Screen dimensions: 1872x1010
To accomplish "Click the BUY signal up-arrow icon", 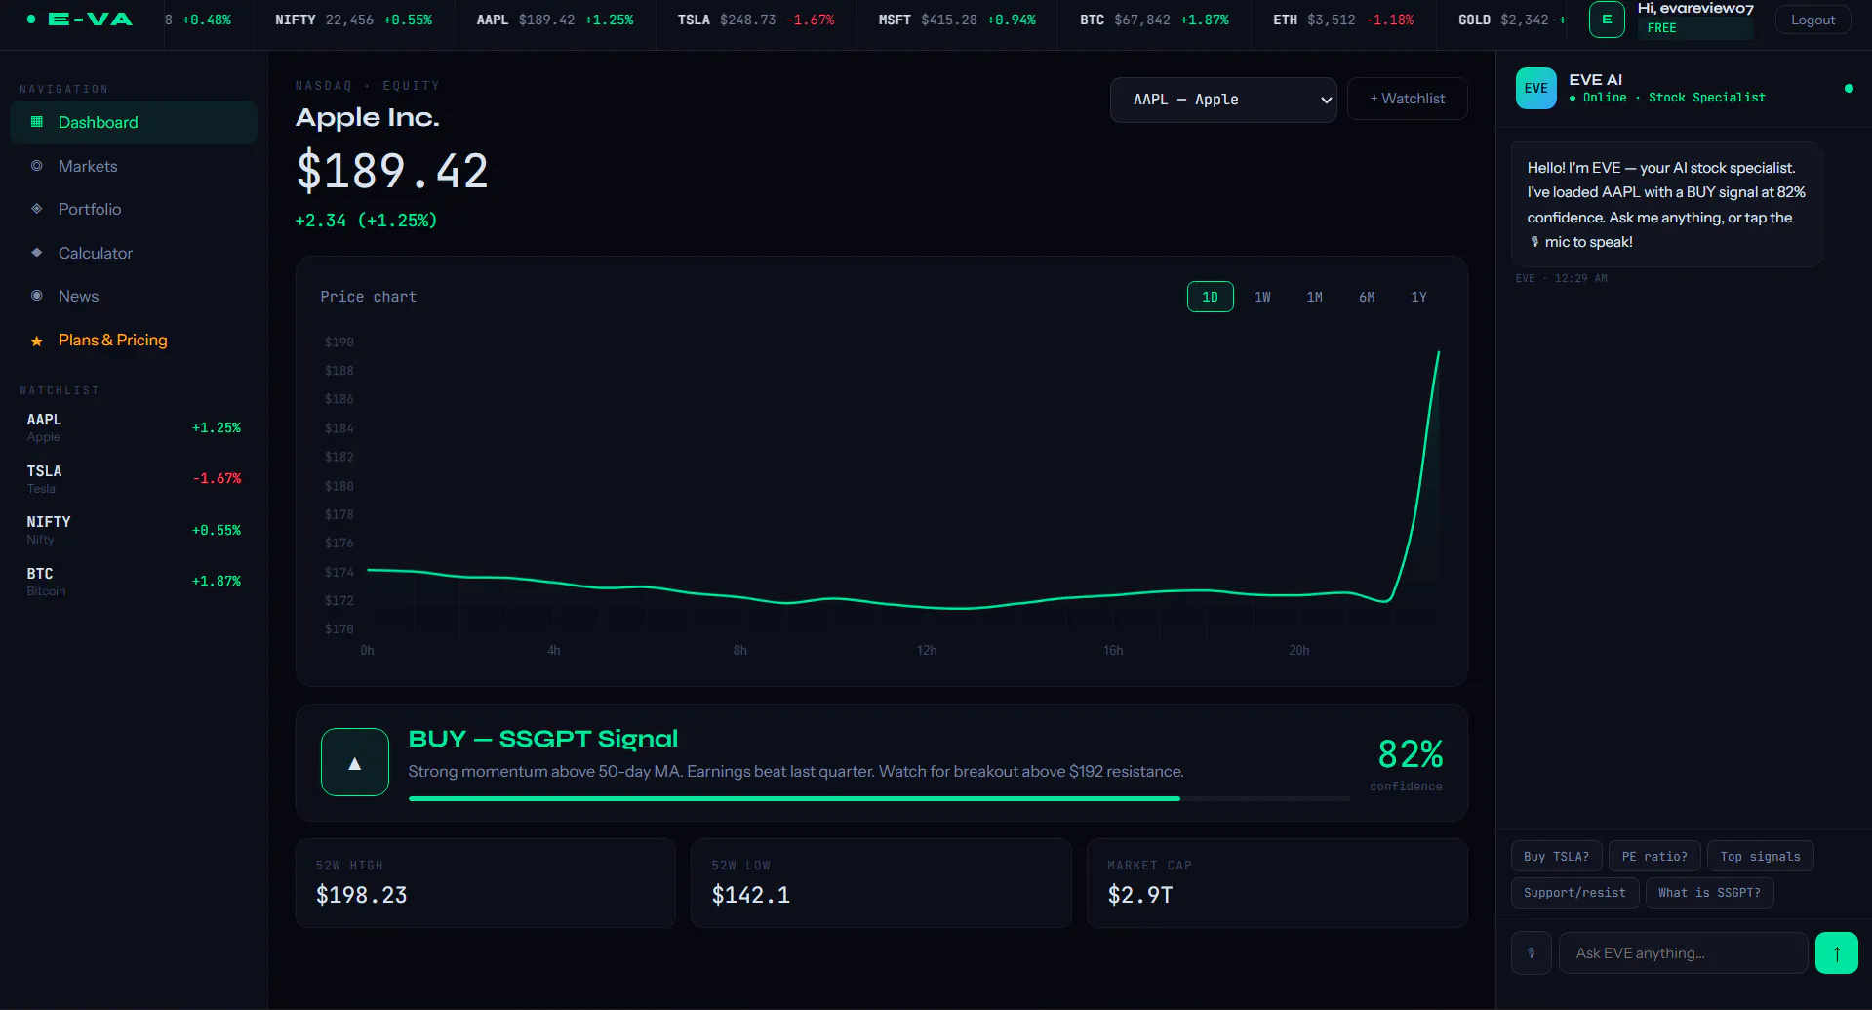I will tap(355, 762).
